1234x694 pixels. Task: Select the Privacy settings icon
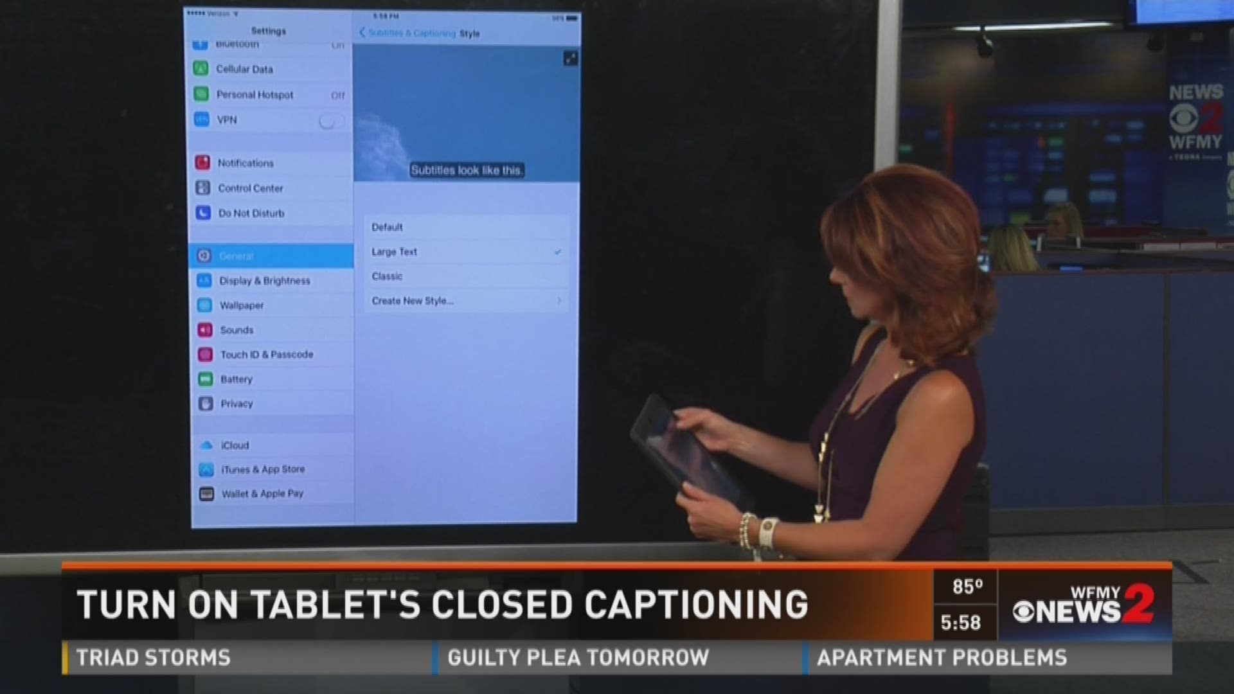coord(206,402)
